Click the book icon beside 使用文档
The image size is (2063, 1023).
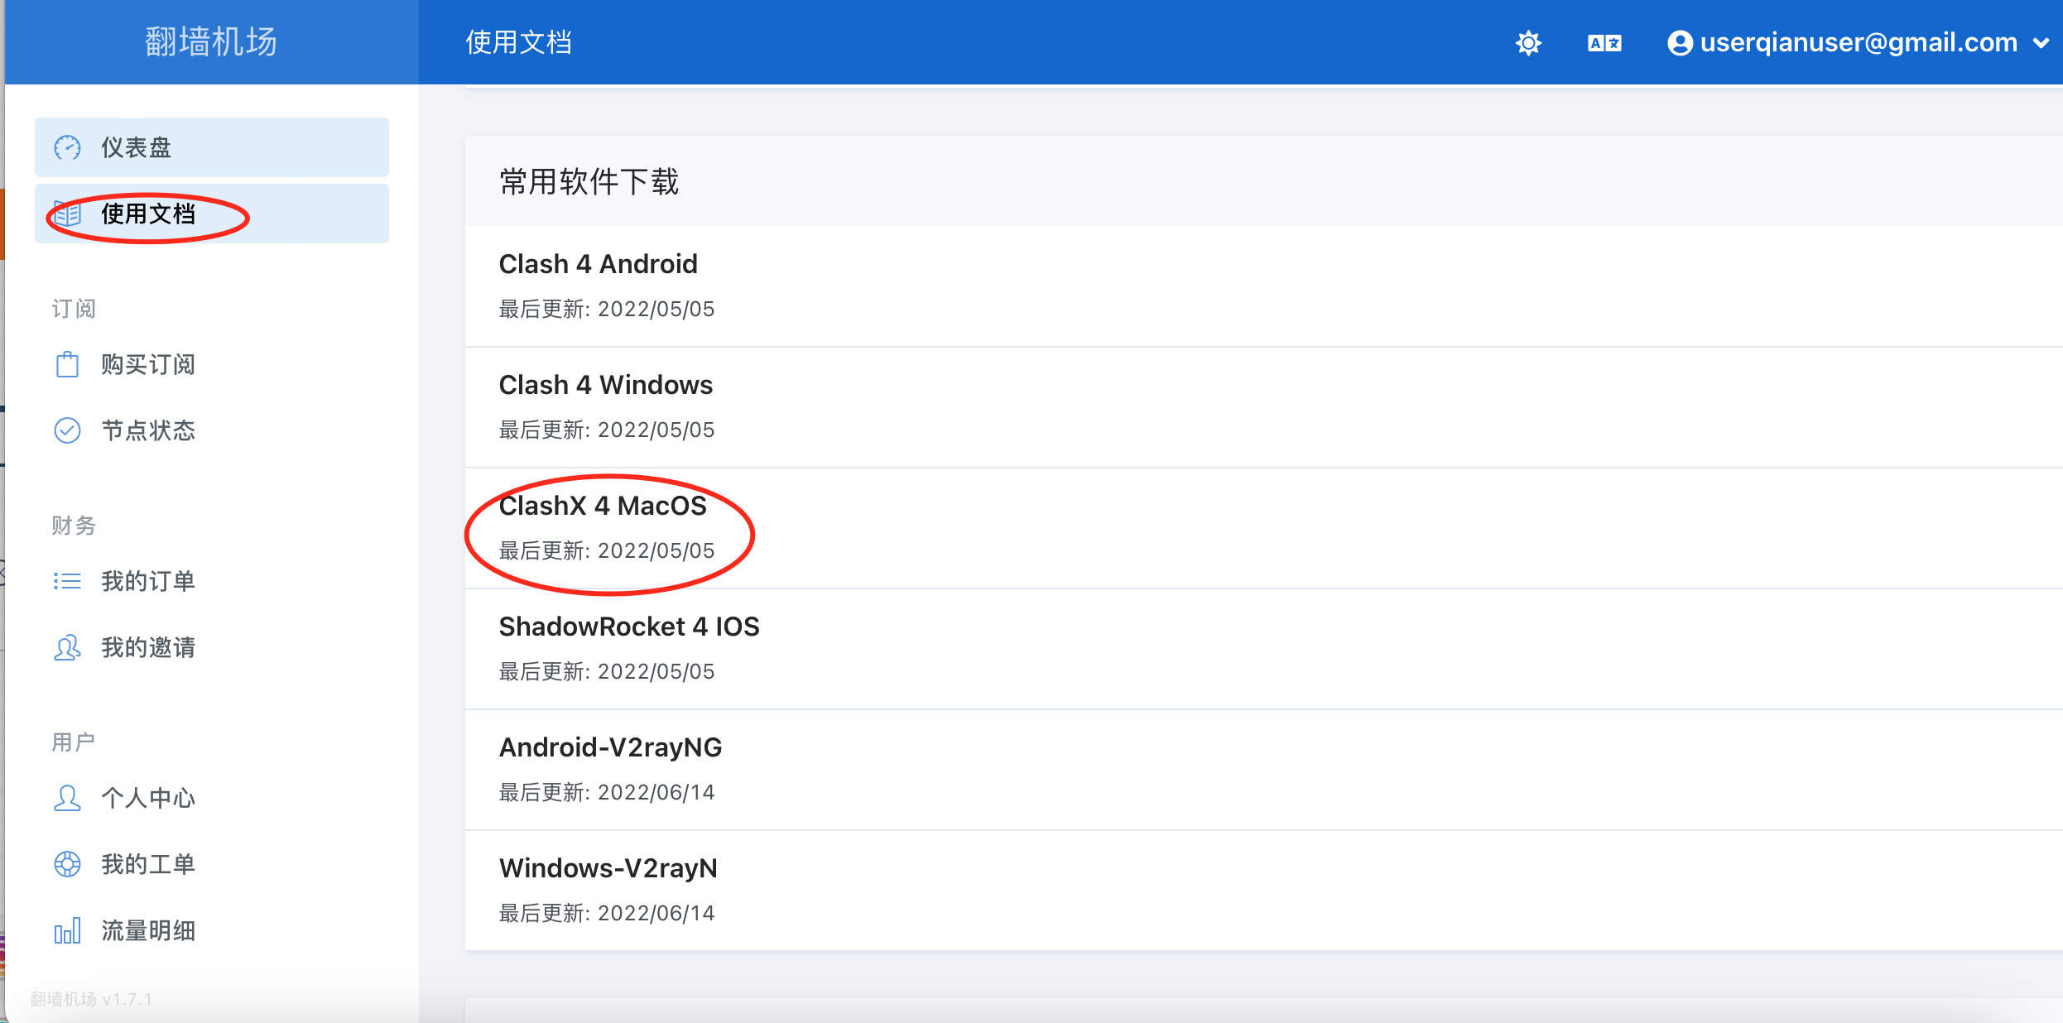67,214
